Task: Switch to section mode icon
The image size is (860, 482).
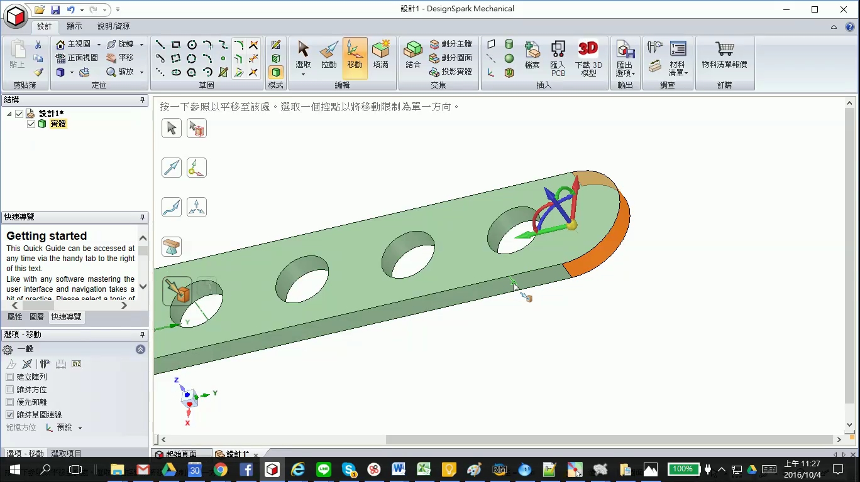Action: point(275,58)
